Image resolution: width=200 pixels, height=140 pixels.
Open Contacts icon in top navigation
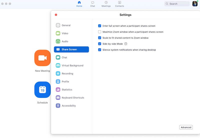point(119,3)
